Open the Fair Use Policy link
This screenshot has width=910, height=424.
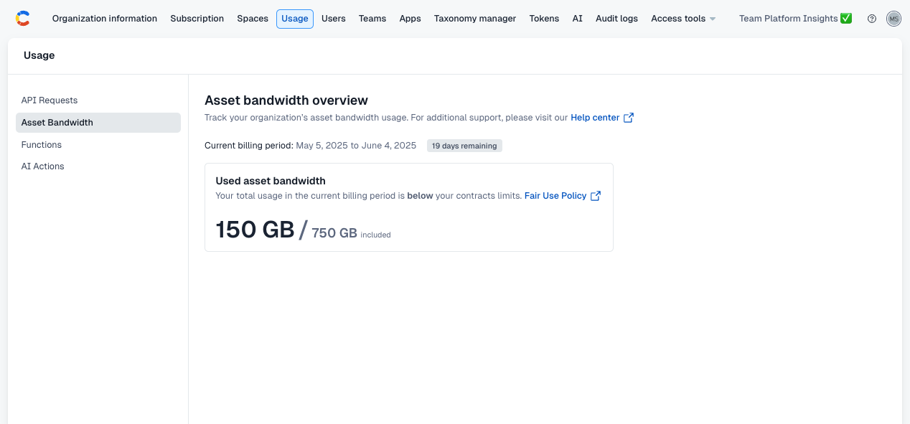[x=555, y=196]
